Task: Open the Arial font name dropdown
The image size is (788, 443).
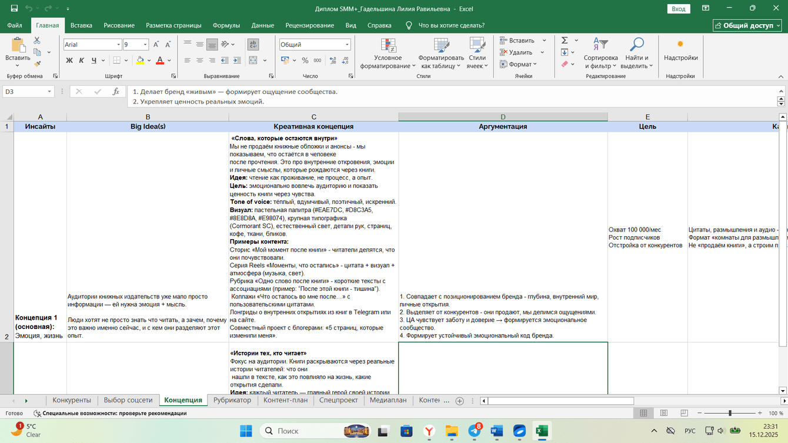Action: (x=118, y=45)
